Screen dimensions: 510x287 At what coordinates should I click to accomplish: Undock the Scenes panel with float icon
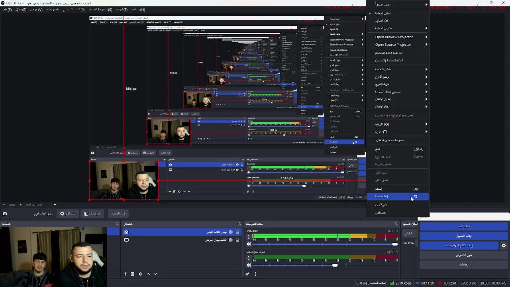click(117, 224)
